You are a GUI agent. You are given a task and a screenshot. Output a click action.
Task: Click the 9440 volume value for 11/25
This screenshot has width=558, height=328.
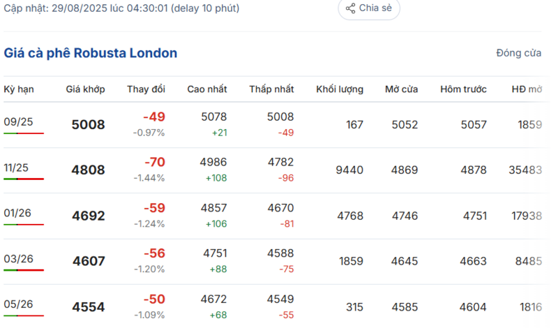click(350, 170)
